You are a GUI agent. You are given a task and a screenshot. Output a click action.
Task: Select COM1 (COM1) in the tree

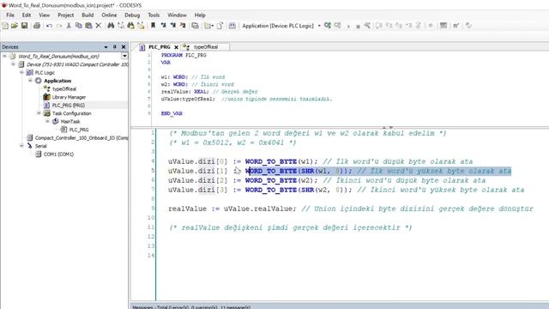(58, 154)
